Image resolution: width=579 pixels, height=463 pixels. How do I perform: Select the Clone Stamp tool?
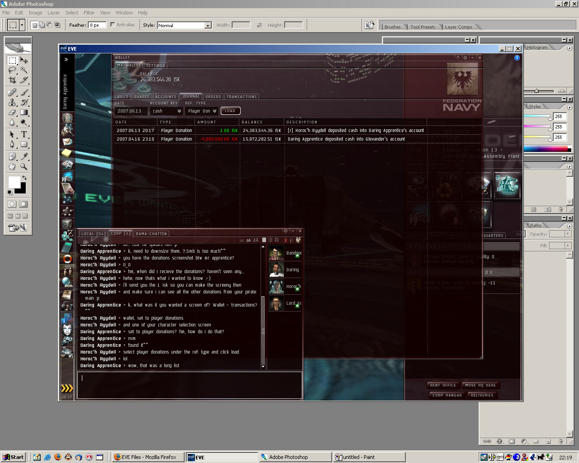point(12,103)
